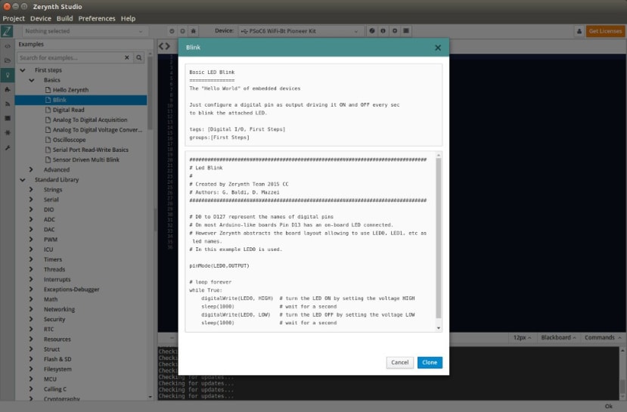The height and width of the screenshot is (412, 627).
Task: Open the console panel sidebar icon
Action: pos(8,118)
